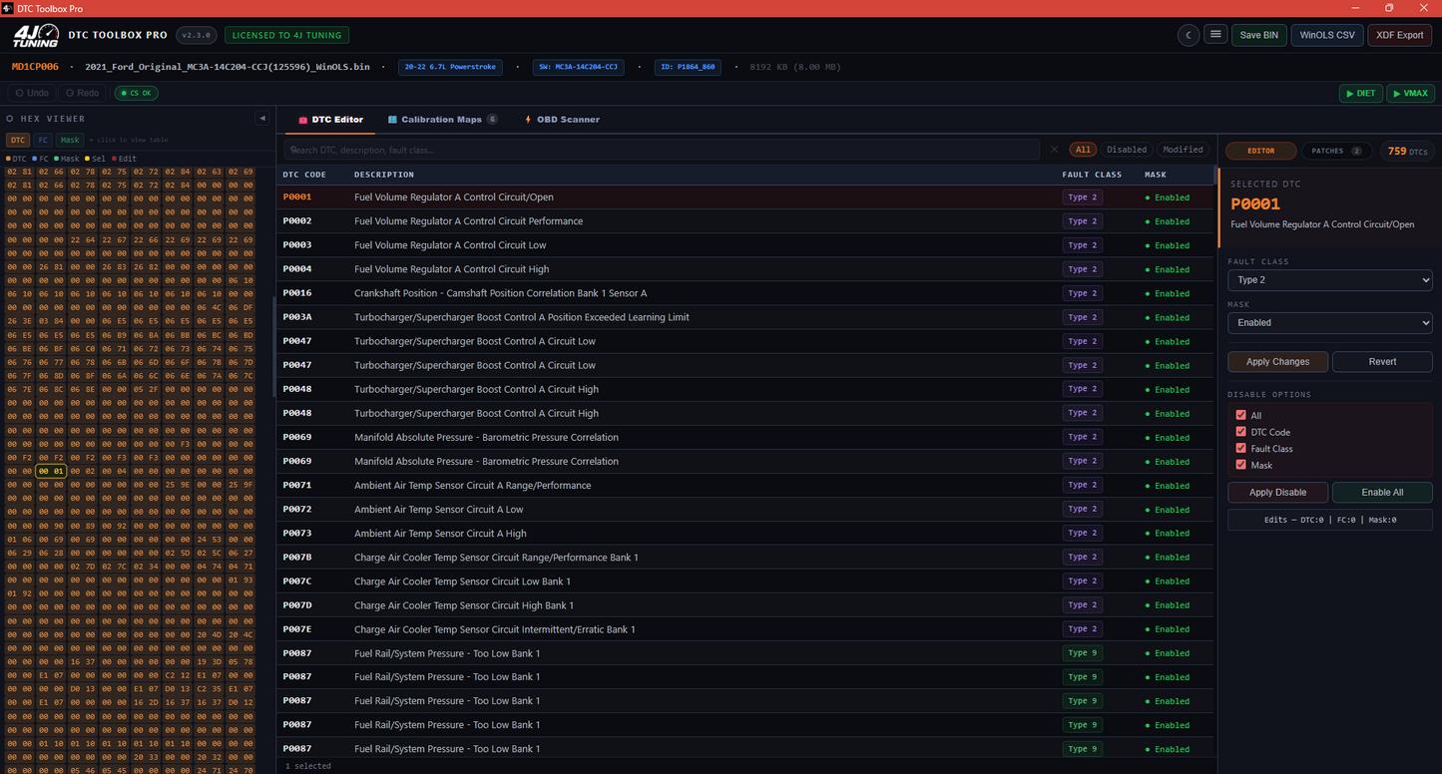This screenshot has width=1442, height=774.
Task: Select the P003A boost control row
Action: pos(744,317)
